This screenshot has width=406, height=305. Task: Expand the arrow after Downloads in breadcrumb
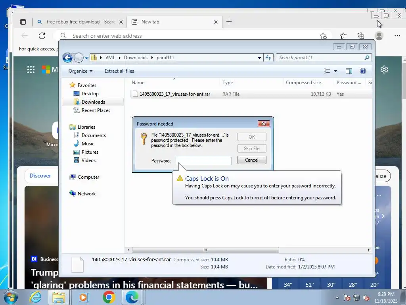point(152,58)
